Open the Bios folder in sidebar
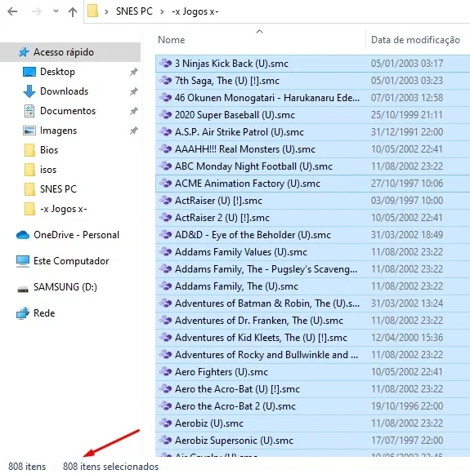 tap(49, 150)
